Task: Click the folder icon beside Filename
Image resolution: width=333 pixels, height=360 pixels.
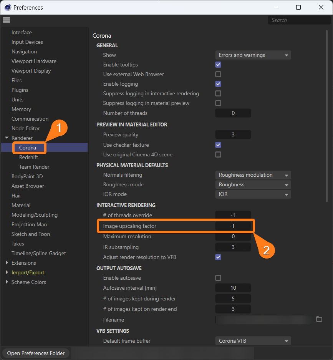Action: (x=319, y=319)
